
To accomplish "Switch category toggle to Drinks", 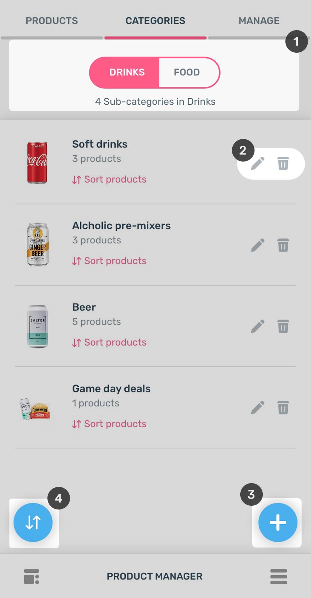I will [x=127, y=72].
